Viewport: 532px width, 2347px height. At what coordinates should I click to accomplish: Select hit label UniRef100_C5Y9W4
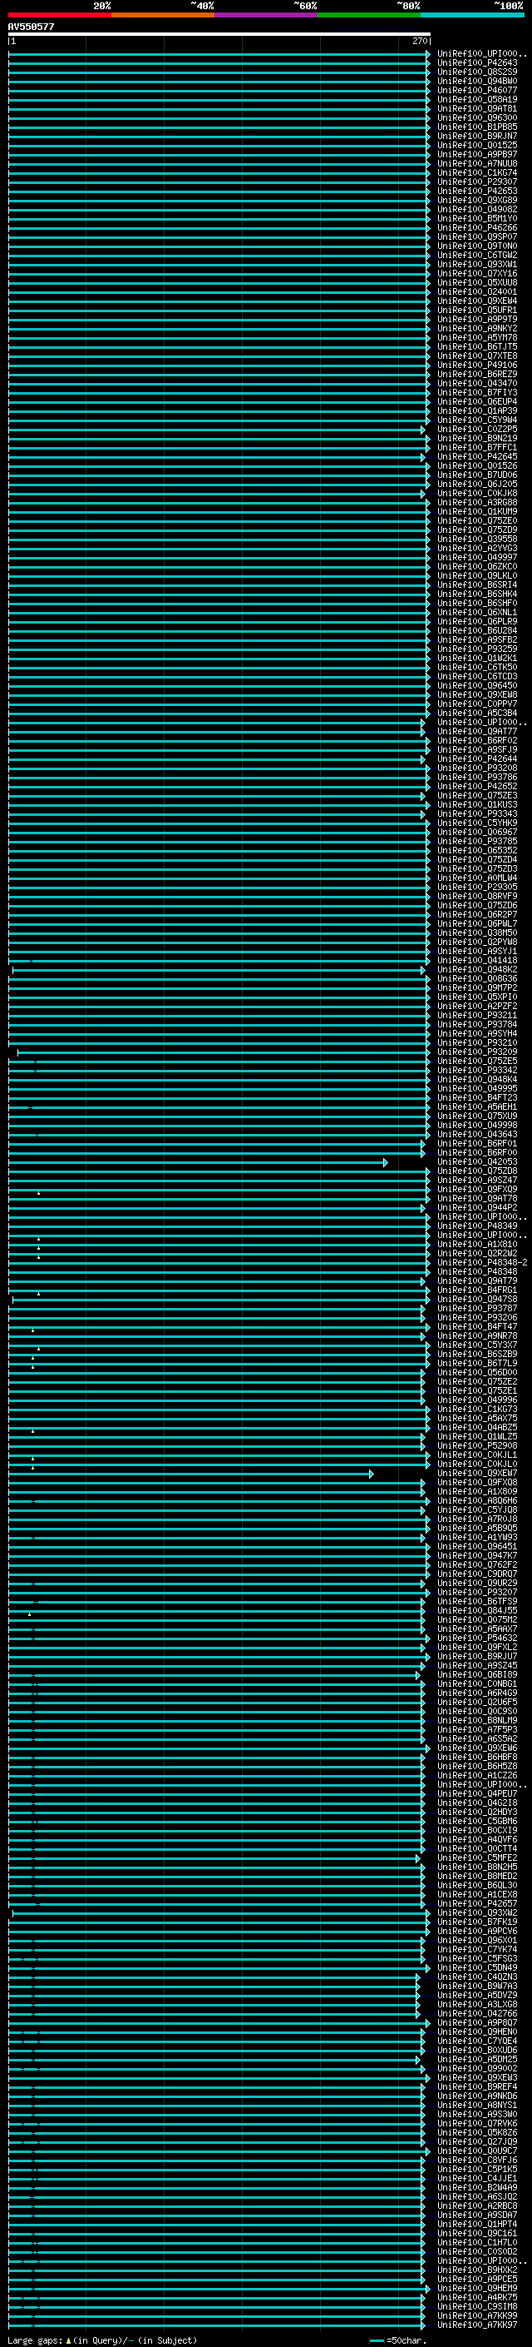(477, 419)
